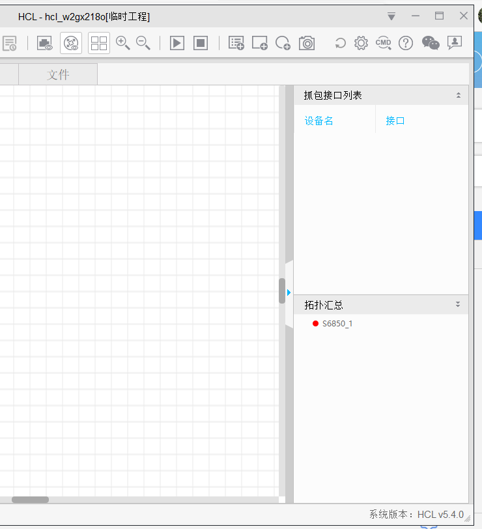Image resolution: width=482 pixels, height=529 pixels.
Task: Click the 抓包接口列表 panel title
Action: (x=333, y=96)
